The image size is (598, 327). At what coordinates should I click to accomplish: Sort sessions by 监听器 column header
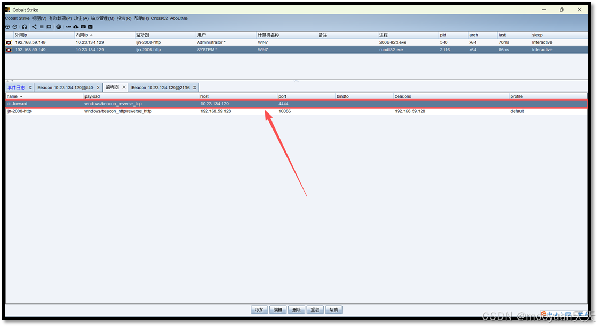point(165,35)
